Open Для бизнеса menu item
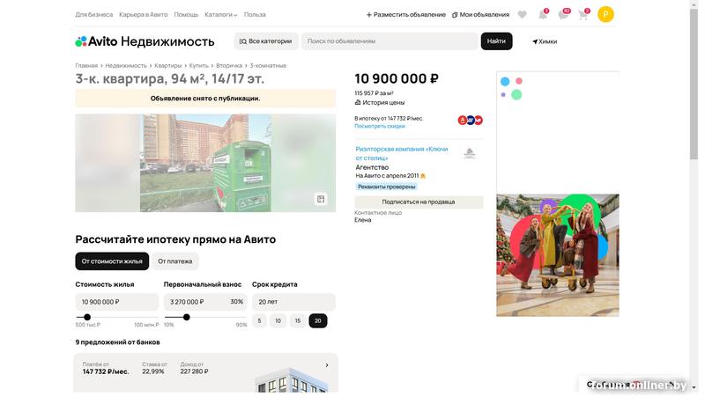 [x=94, y=14]
